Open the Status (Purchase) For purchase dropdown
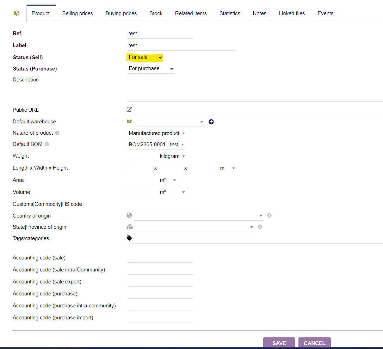Viewport: 383px width, 349px height. [x=151, y=69]
